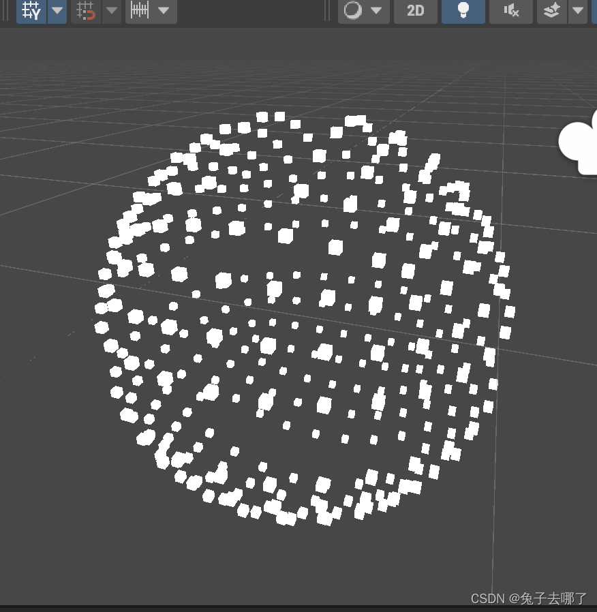Image resolution: width=597 pixels, height=612 pixels.
Task: Toggle scene view effects with the sparkle icon
Action: [x=551, y=11]
